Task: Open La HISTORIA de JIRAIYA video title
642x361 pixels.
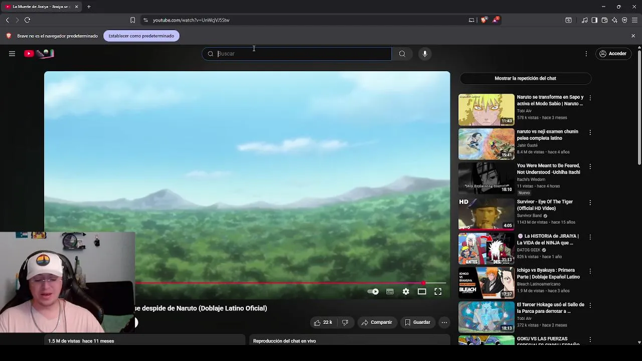Action: (x=548, y=239)
